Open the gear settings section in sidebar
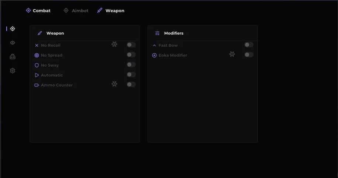Image resolution: width=338 pixels, height=178 pixels. (13, 71)
